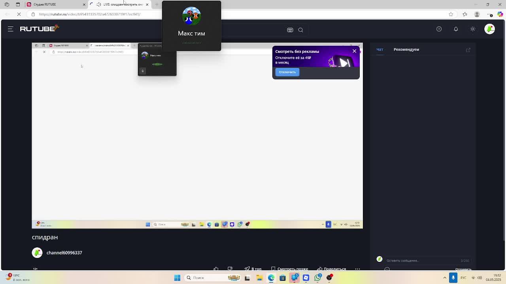
Task: Switch the РУС keyboard language
Action: click(x=464, y=278)
